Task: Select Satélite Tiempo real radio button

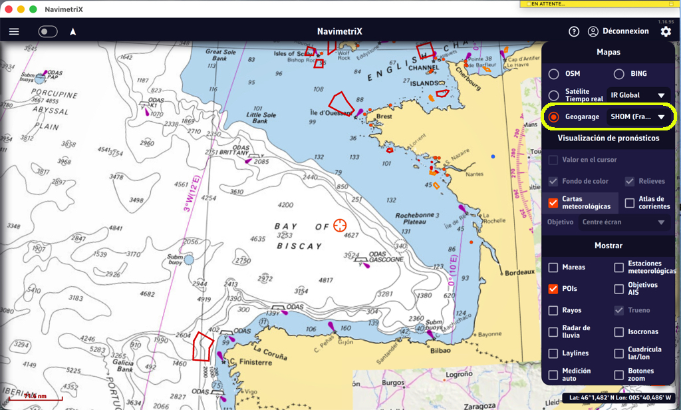Action: click(x=554, y=95)
